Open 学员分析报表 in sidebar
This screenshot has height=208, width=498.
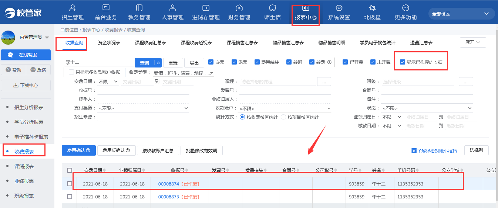pyautogui.click(x=29, y=122)
